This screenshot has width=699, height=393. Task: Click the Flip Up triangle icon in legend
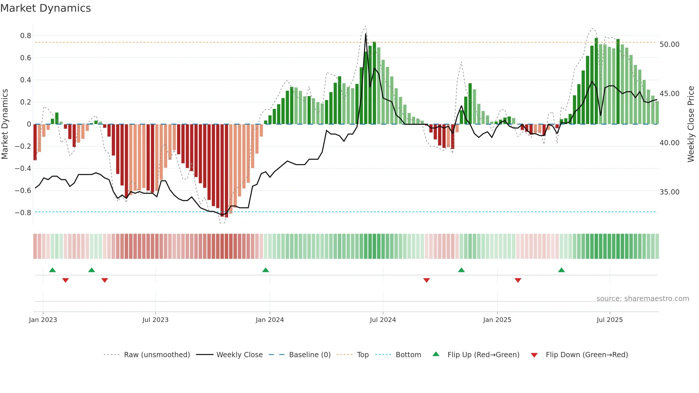436,354
